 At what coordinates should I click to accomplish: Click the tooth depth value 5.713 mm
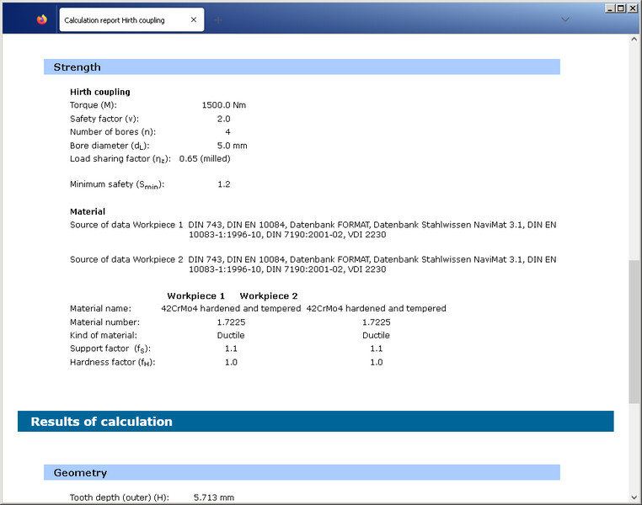[214, 497]
